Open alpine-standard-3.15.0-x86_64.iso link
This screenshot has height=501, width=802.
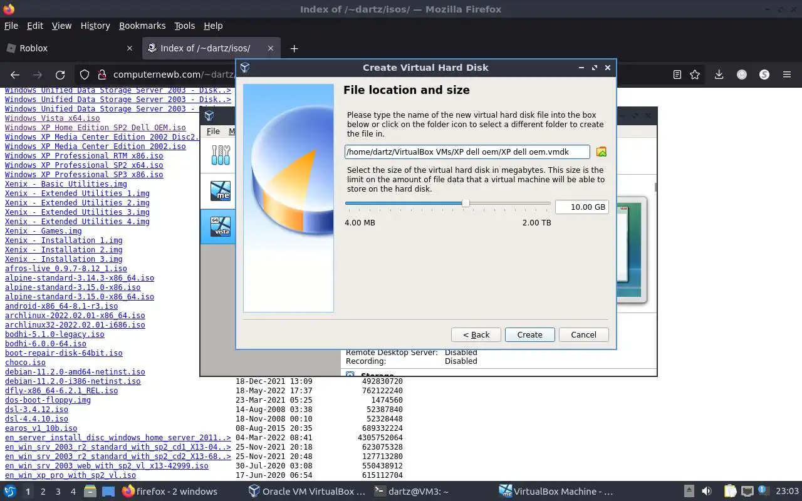tap(80, 297)
